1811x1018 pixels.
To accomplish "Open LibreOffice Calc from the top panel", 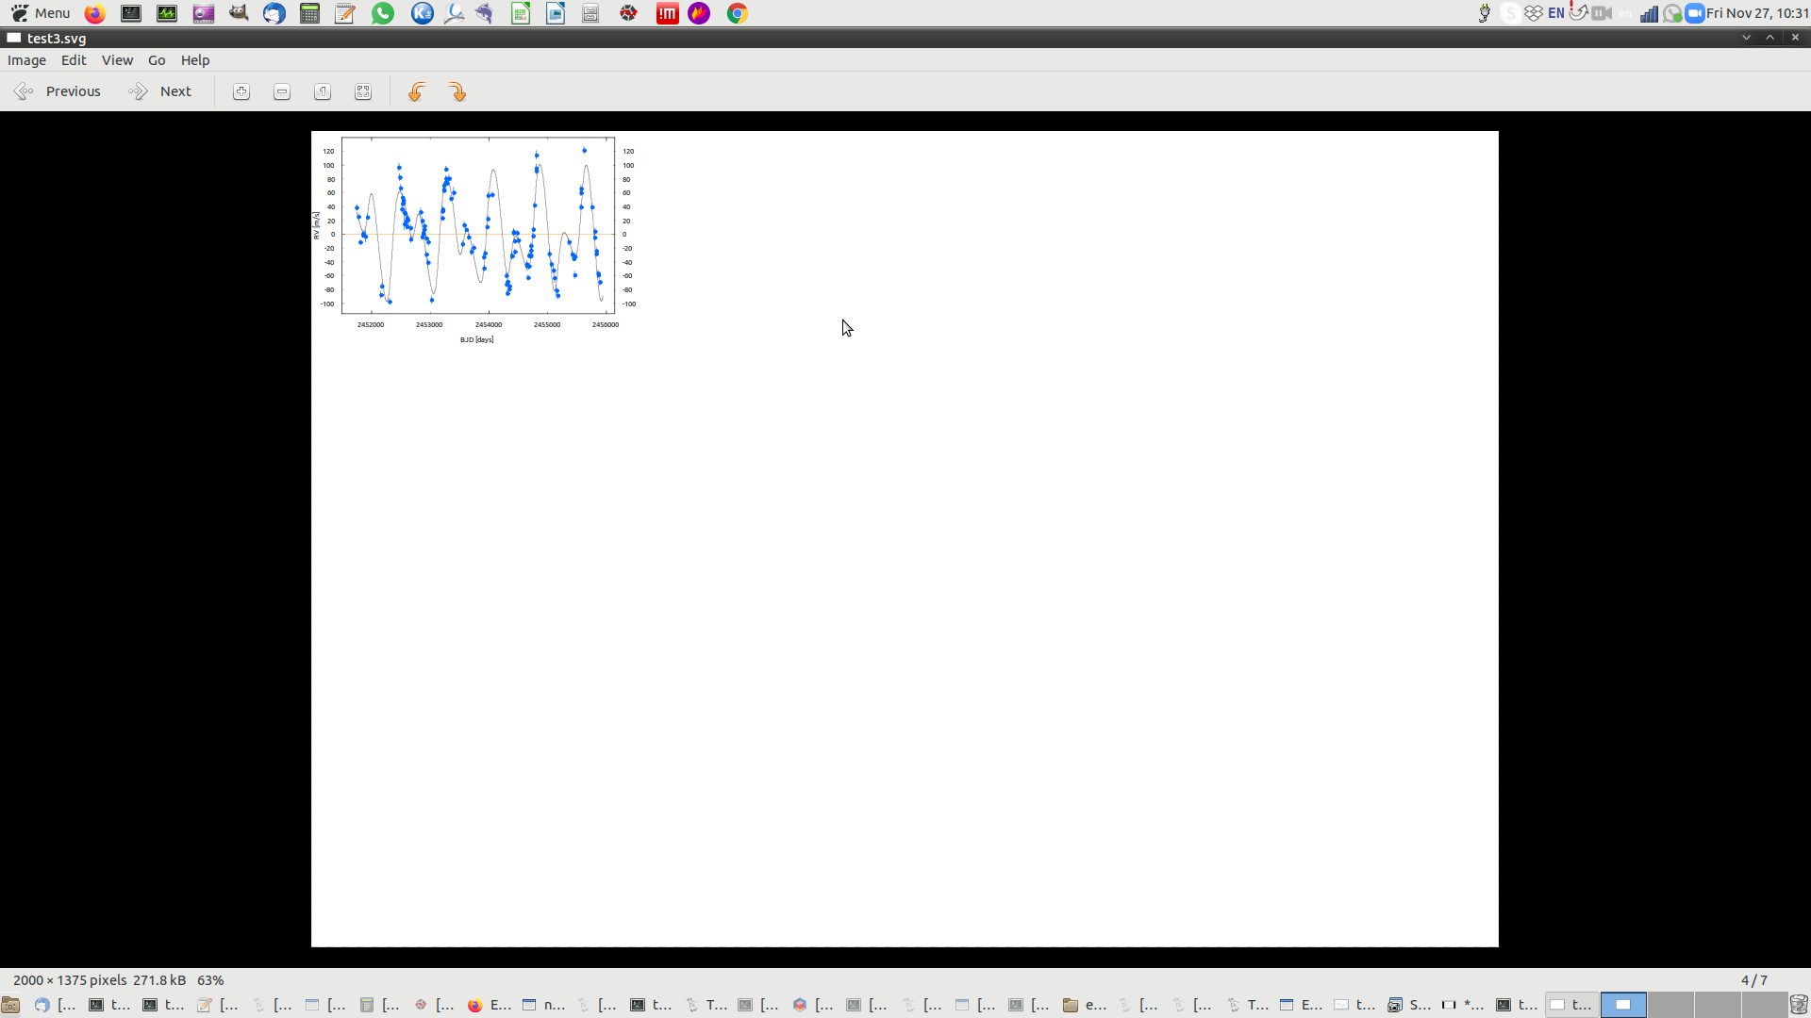I will tap(520, 13).
